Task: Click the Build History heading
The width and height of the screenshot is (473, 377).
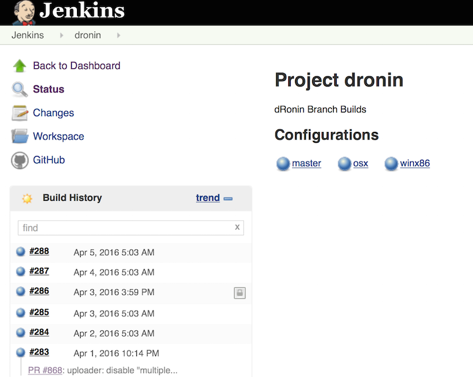Action: pyautogui.click(x=73, y=198)
